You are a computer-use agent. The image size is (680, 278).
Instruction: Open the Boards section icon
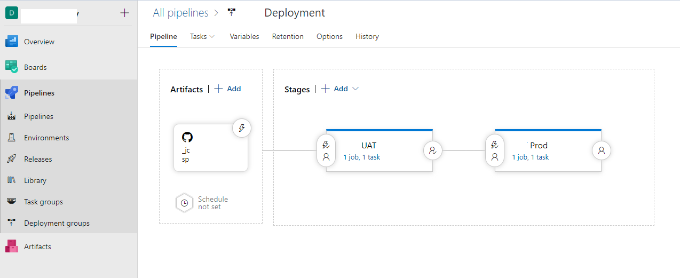12,67
